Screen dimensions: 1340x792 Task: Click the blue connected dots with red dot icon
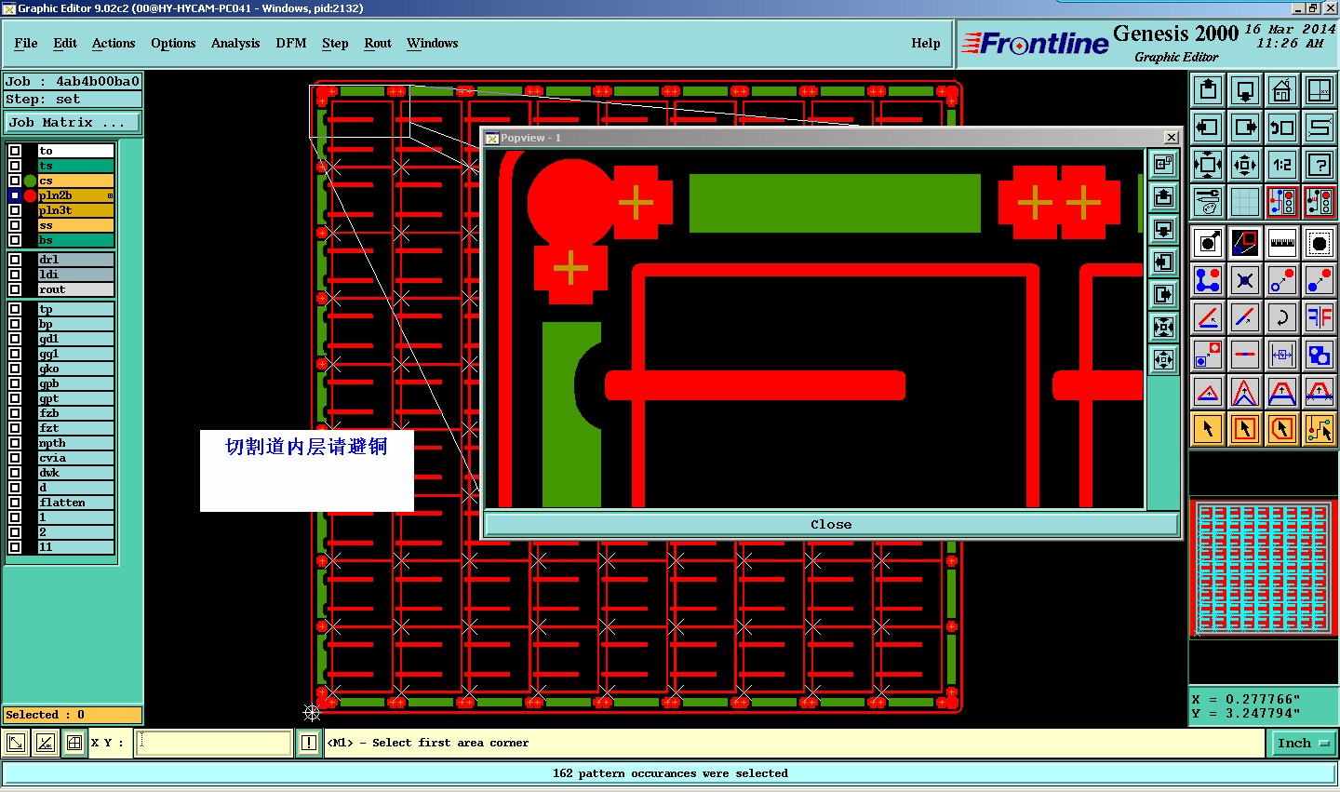coord(1208,280)
